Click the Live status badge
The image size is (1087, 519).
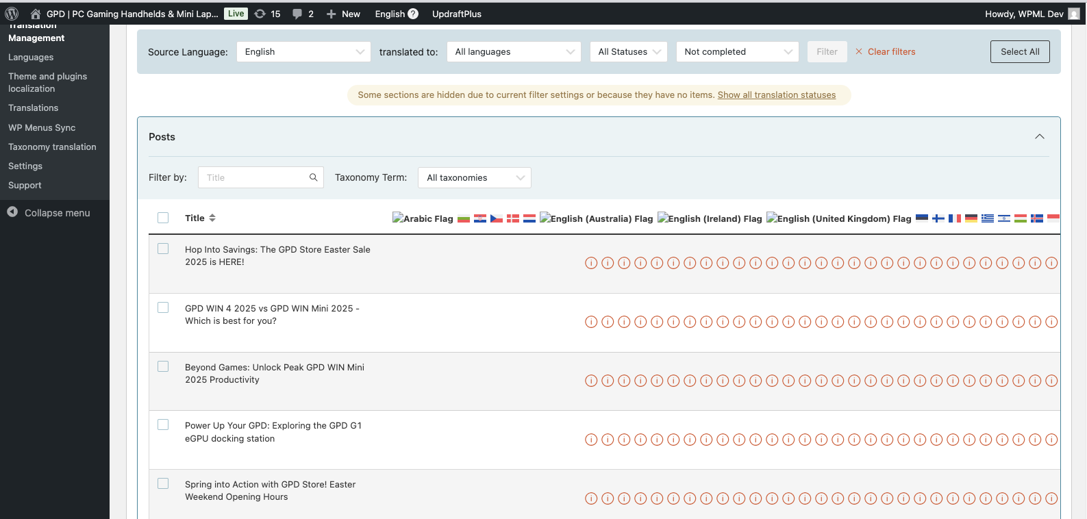click(x=236, y=14)
